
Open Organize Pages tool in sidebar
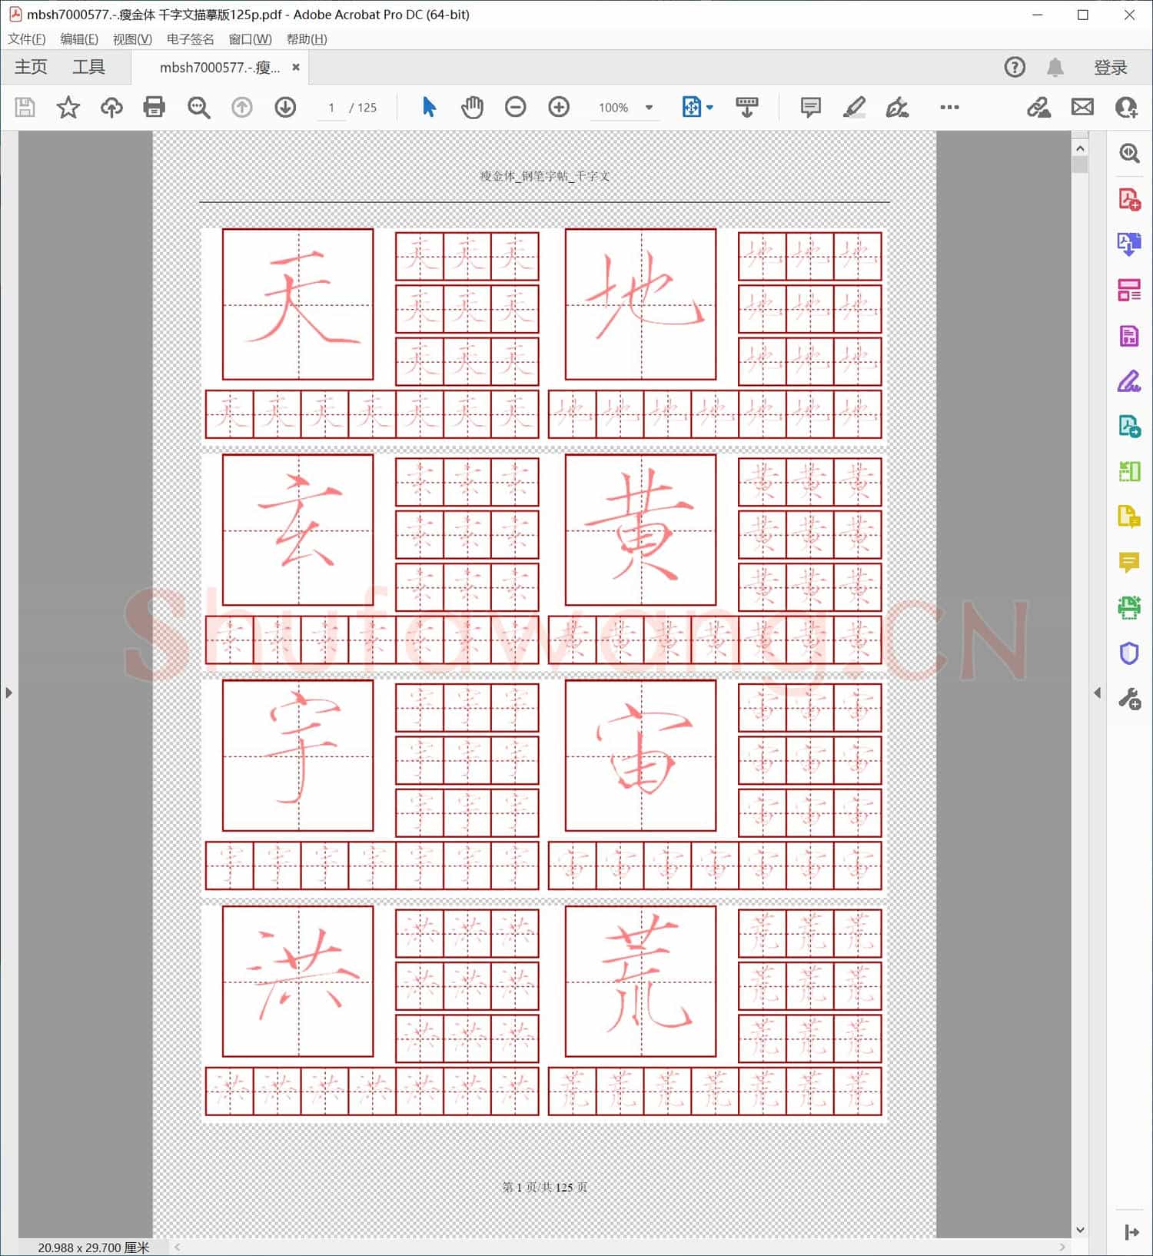[x=1129, y=290]
